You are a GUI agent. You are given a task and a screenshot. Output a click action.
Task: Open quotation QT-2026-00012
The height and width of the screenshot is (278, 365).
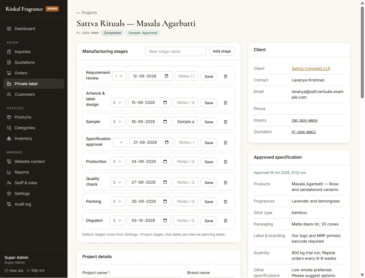[x=304, y=132]
